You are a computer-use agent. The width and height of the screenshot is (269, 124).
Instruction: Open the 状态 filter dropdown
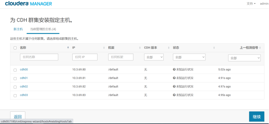click(189, 57)
